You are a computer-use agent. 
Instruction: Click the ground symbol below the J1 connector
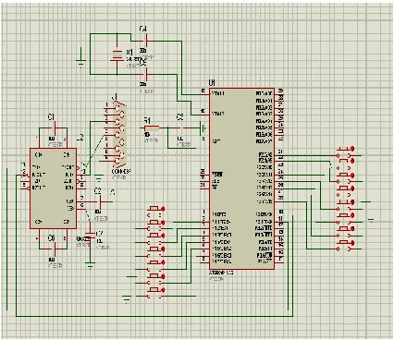pyautogui.click(x=99, y=177)
